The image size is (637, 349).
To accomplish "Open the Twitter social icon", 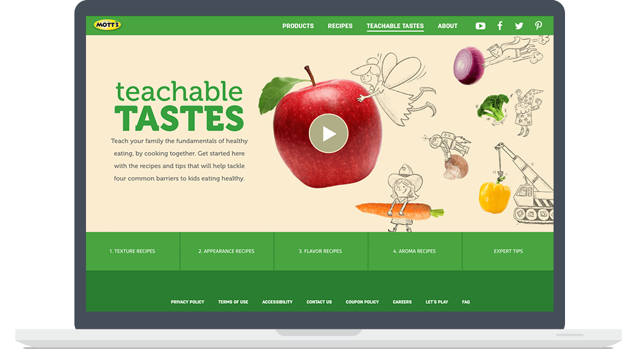I will pos(519,26).
